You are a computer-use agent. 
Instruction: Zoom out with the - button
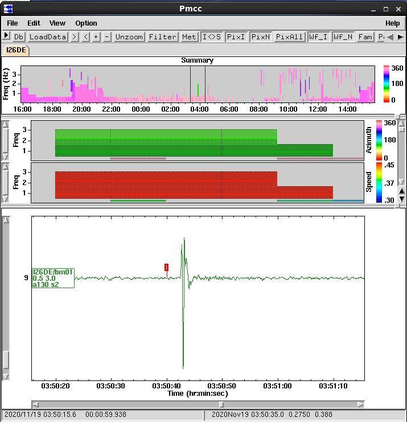tap(107, 37)
